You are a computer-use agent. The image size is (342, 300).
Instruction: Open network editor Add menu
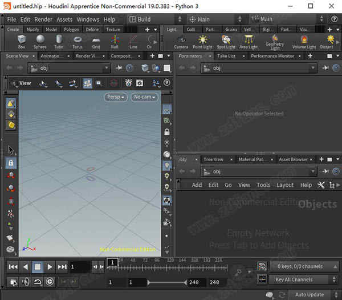coord(197,185)
